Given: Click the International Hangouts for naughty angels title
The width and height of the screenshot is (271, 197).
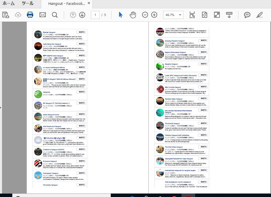Looking at the screenshot, I should (x=180, y=170).
